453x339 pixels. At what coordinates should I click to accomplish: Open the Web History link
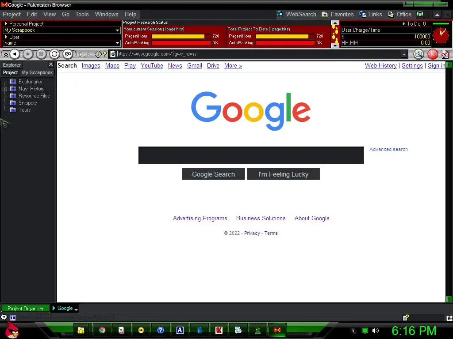click(x=381, y=66)
